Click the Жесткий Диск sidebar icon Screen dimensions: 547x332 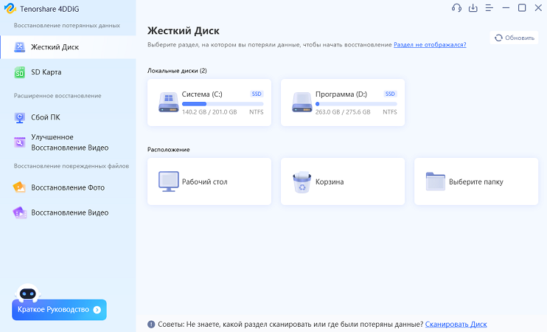point(19,47)
